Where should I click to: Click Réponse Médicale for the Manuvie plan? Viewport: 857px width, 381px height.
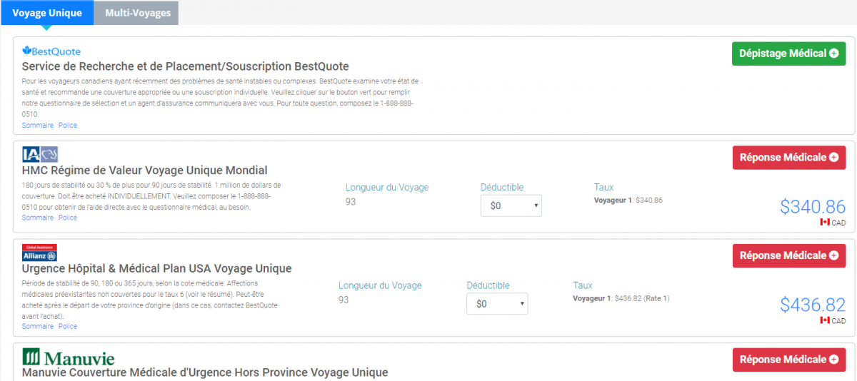[x=788, y=360]
